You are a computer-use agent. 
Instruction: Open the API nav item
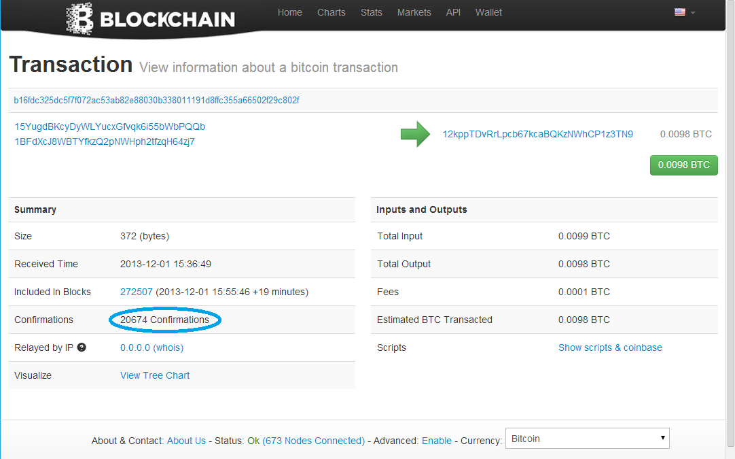[x=453, y=13]
